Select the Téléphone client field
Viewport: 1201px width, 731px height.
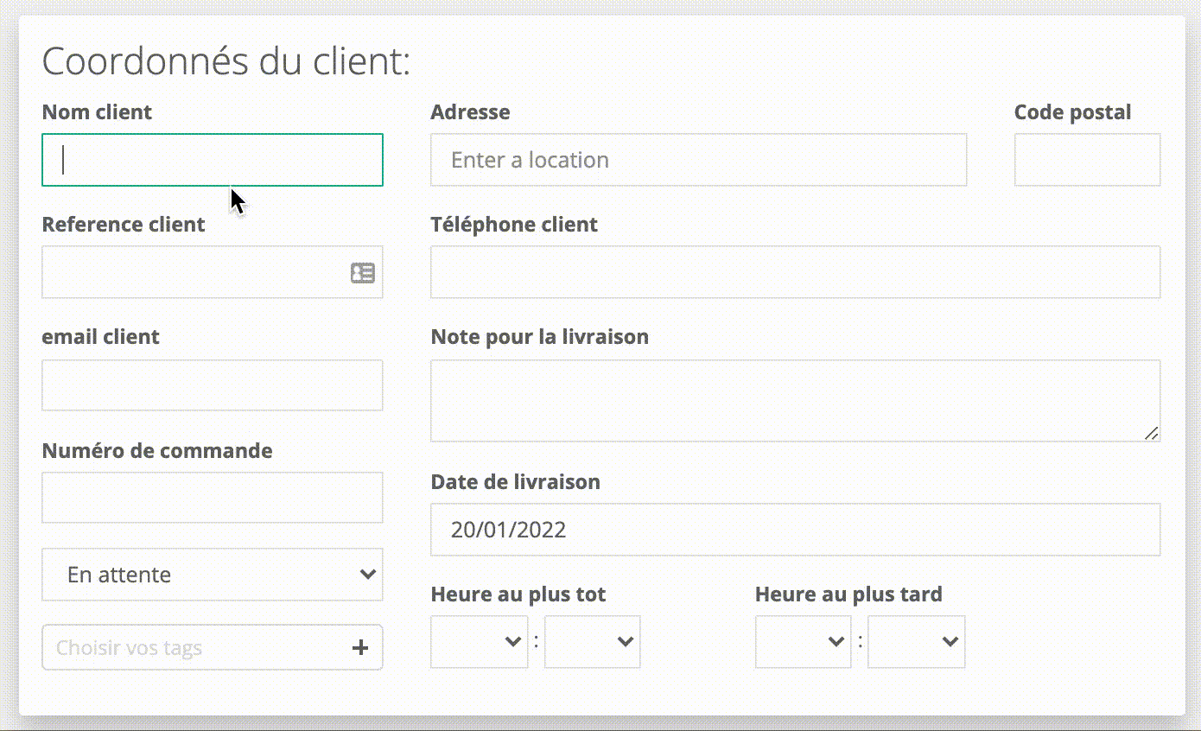tap(795, 272)
